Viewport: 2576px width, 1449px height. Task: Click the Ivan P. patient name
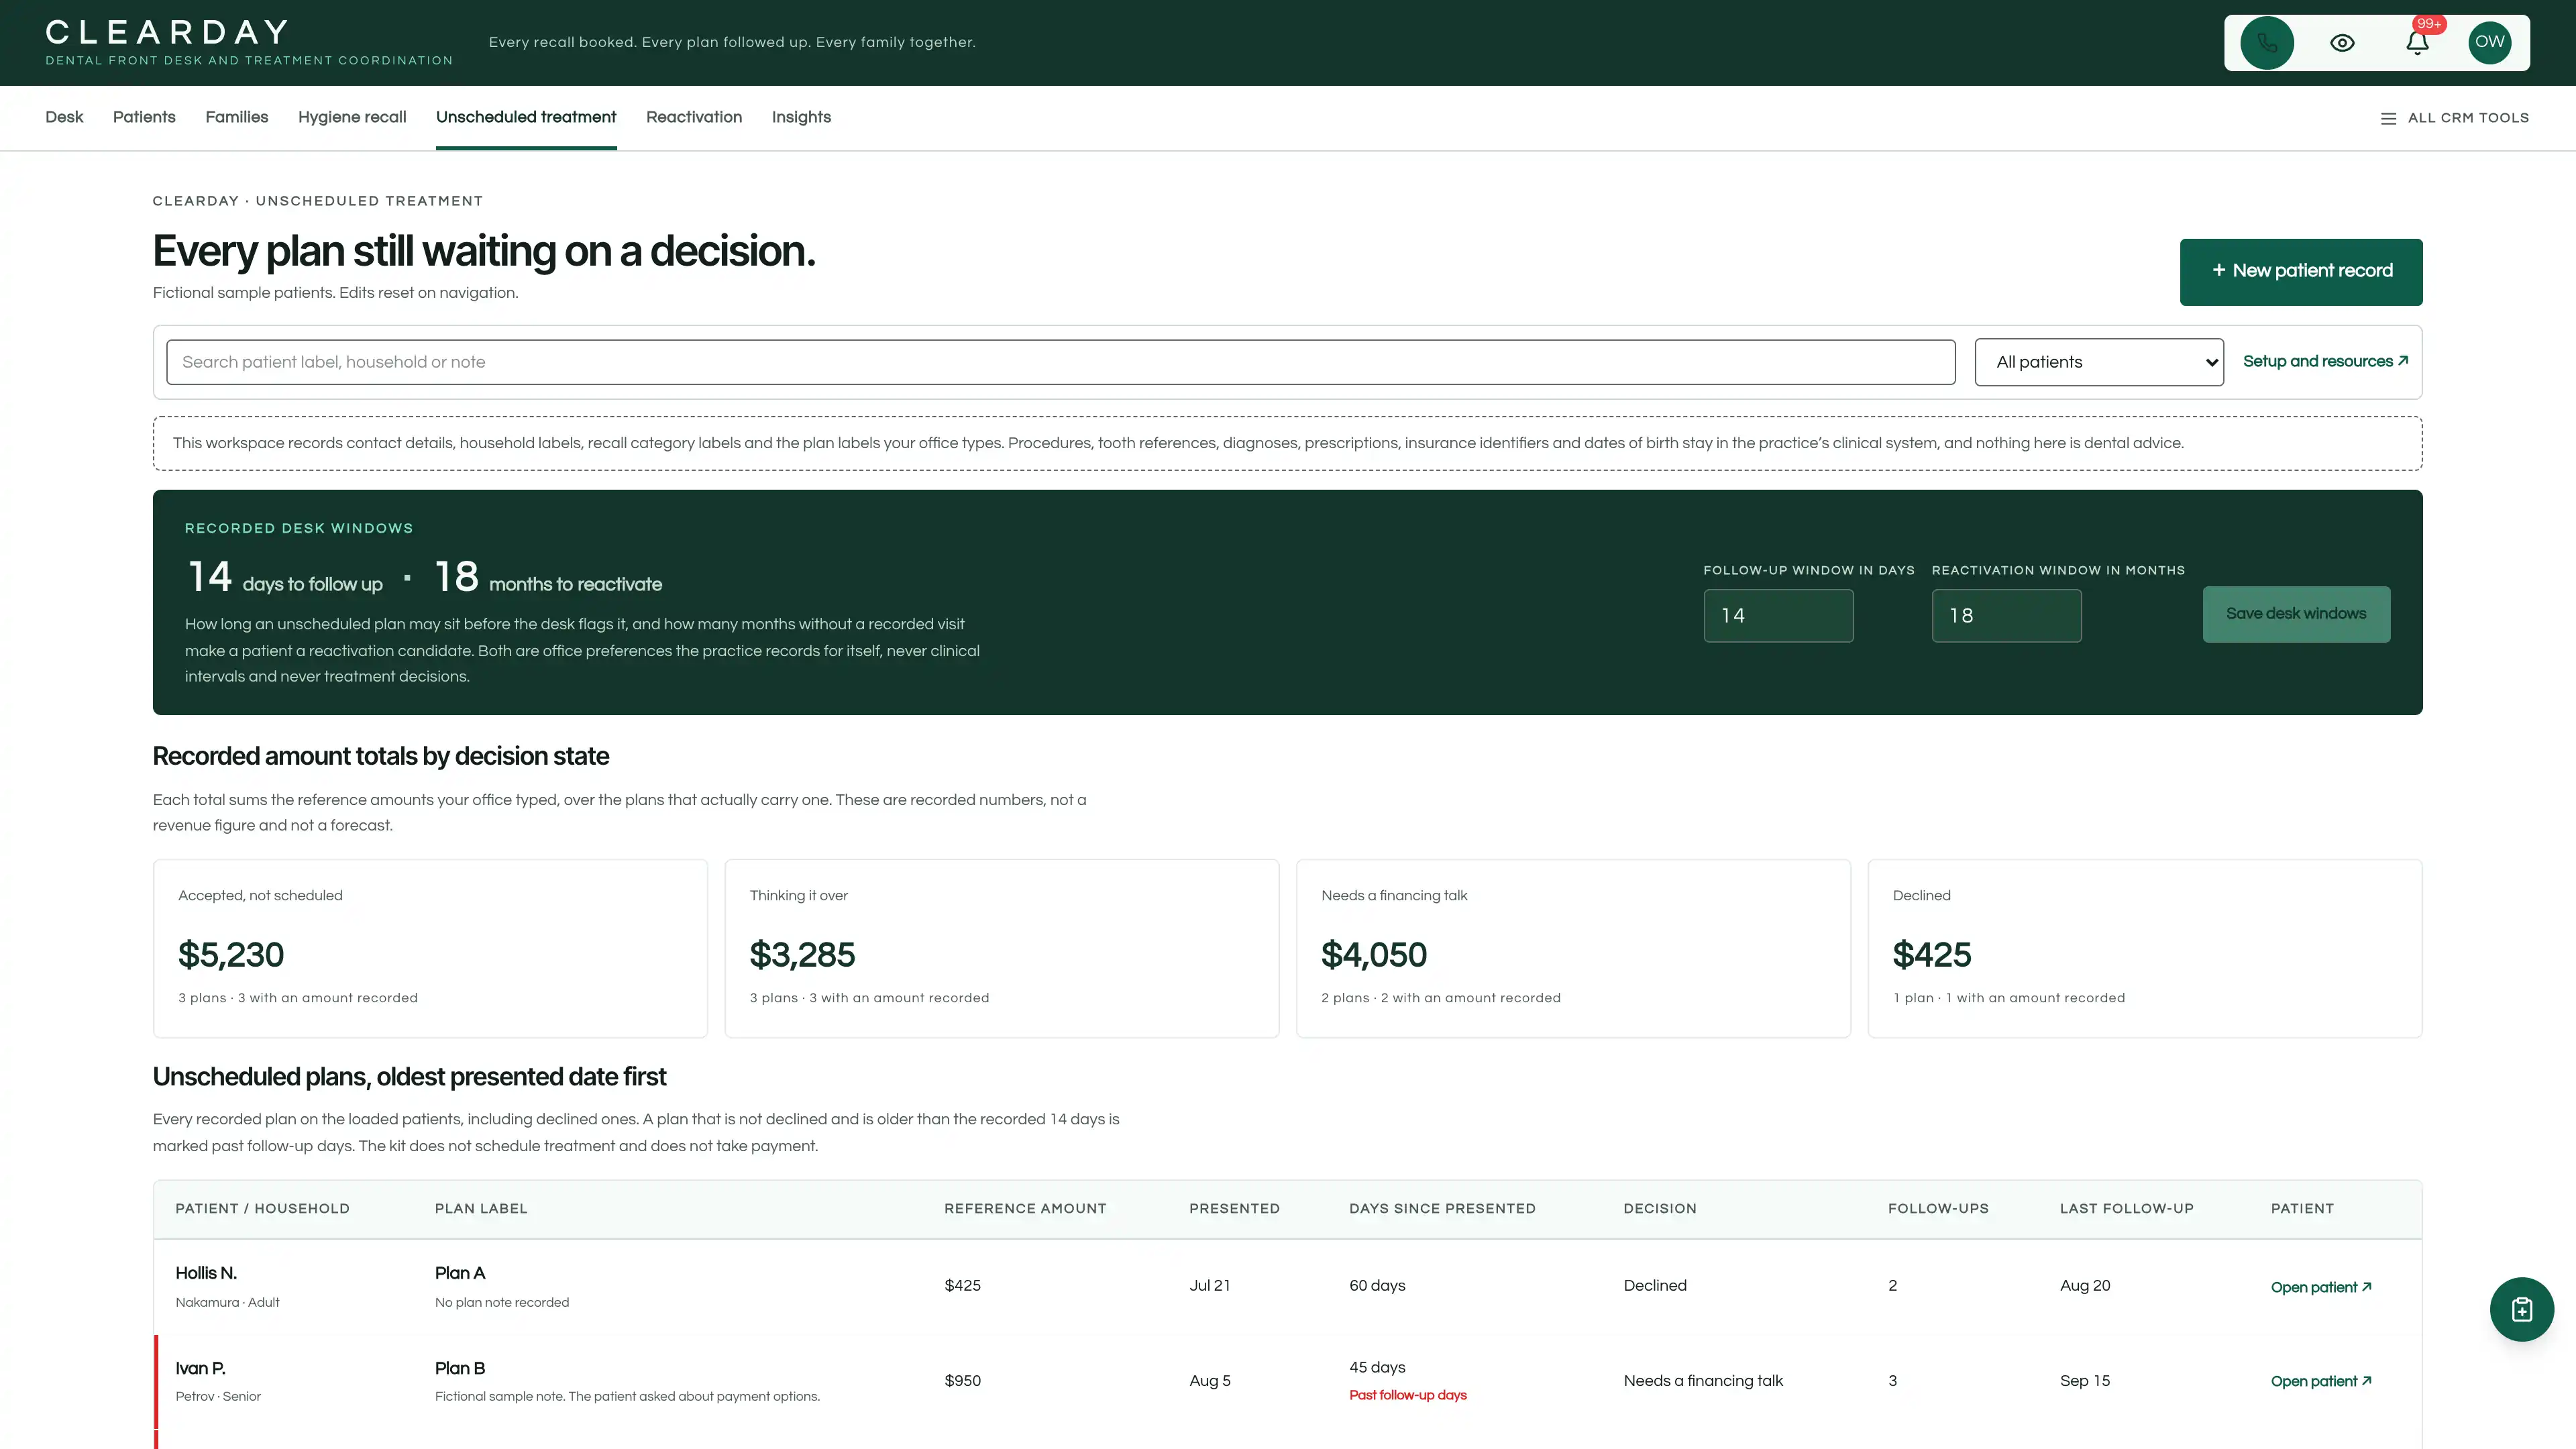pyautogui.click(x=200, y=1368)
